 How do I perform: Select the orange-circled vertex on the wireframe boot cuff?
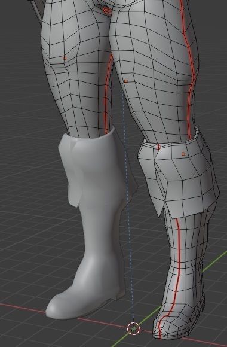[x=183, y=154]
